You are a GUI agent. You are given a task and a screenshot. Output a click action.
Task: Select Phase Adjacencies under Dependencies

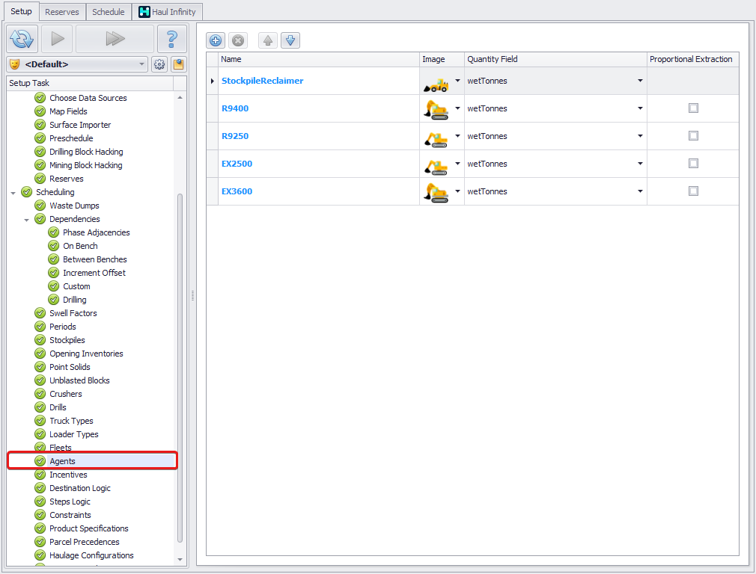coord(96,232)
